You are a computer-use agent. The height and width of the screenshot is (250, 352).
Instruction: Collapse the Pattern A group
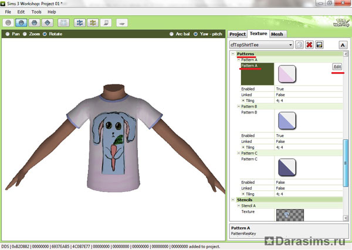[x=239, y=60]
